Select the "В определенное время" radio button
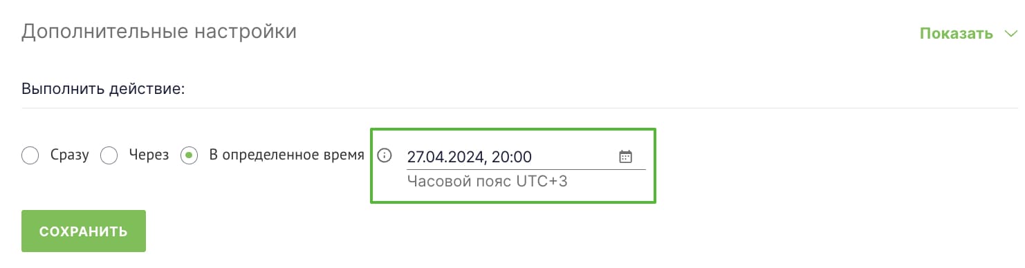The width and height of the screenshot is (1025, 268). click(189, 156)
